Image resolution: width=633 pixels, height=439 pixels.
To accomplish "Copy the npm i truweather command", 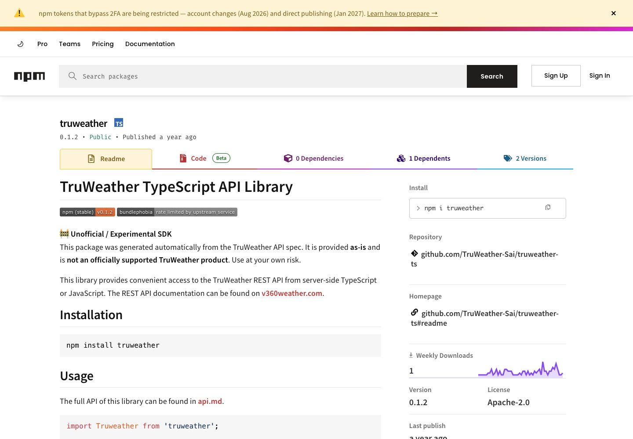I will (548, 207).
